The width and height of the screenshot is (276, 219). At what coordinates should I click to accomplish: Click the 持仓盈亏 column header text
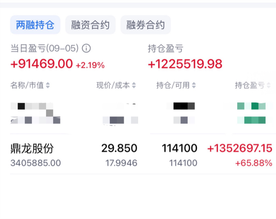249,86
